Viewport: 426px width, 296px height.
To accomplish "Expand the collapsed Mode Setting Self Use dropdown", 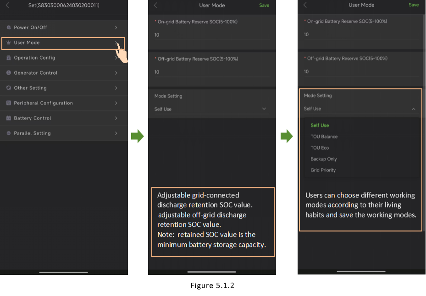I will [264, 109].
